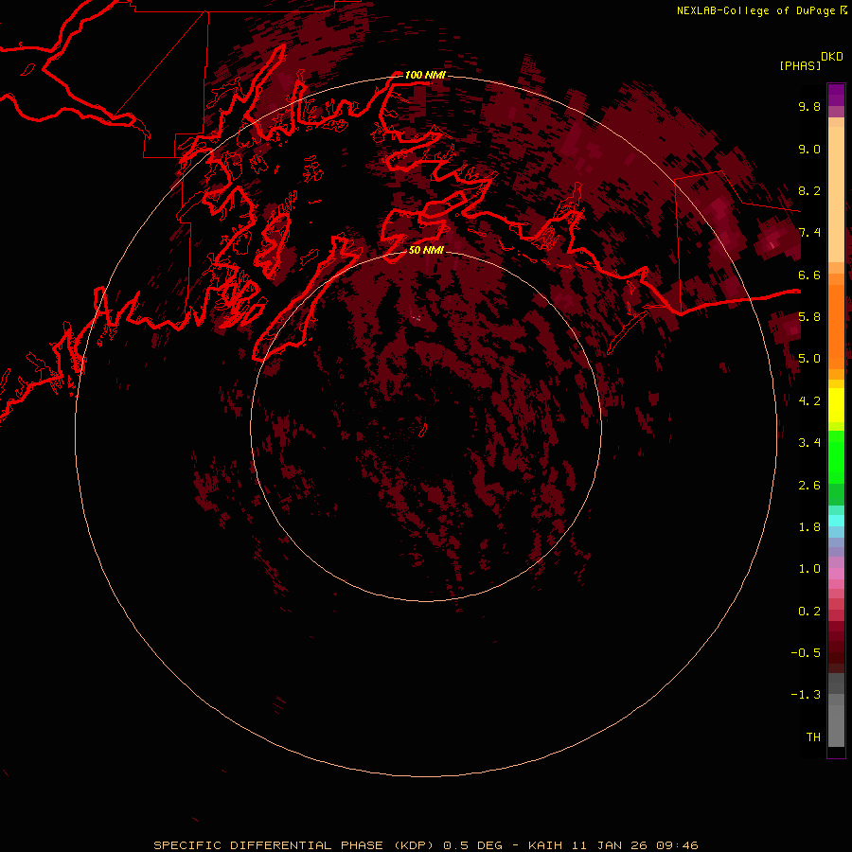This screenshot has height=852, width=852.
Task: Click the 7.4 scale value
Action: point(809,233)
